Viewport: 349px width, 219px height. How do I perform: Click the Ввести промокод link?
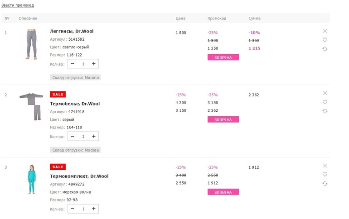pyautogui.click(x=17, y=5)
